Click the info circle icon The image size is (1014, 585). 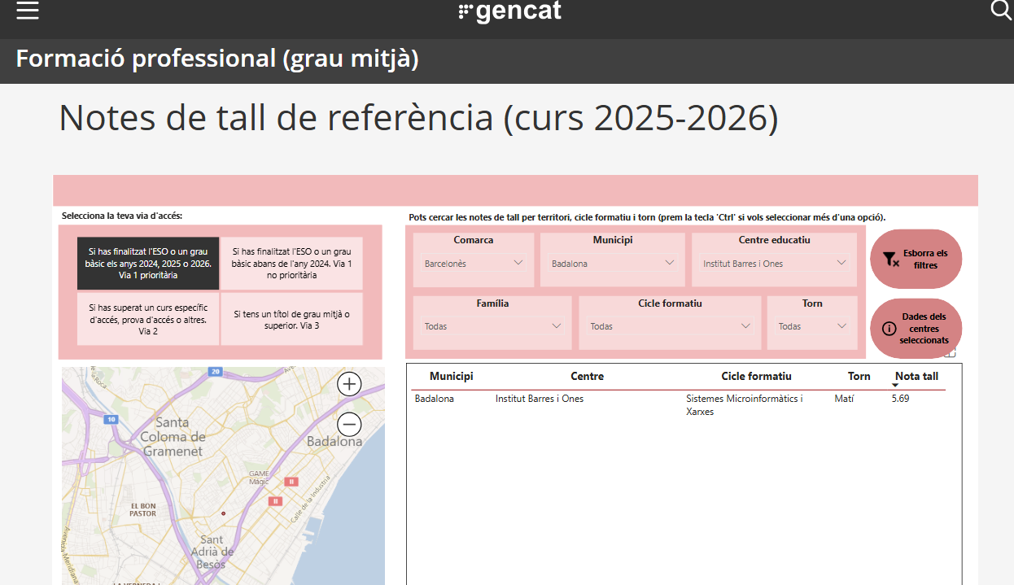point(889,329)
